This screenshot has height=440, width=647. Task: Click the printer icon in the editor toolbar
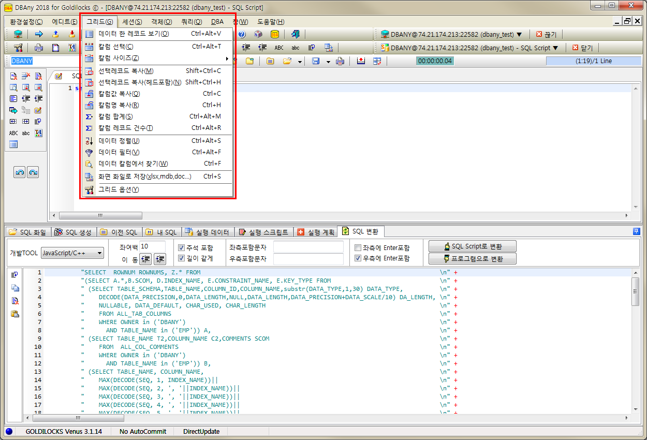point(340,61)
